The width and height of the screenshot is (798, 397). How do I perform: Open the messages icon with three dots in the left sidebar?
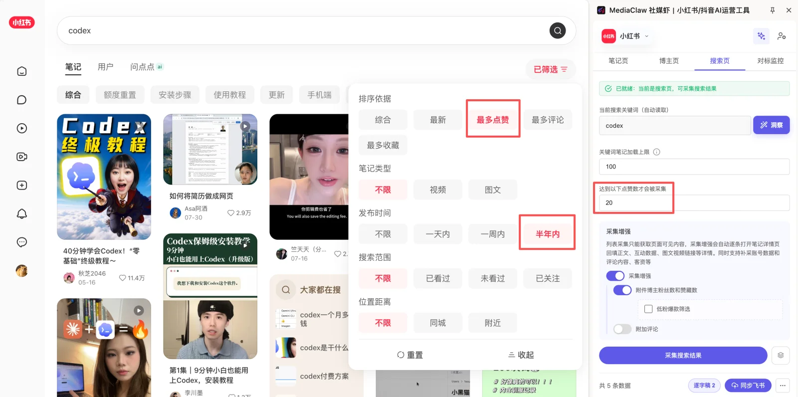click(x=22, y=242)
